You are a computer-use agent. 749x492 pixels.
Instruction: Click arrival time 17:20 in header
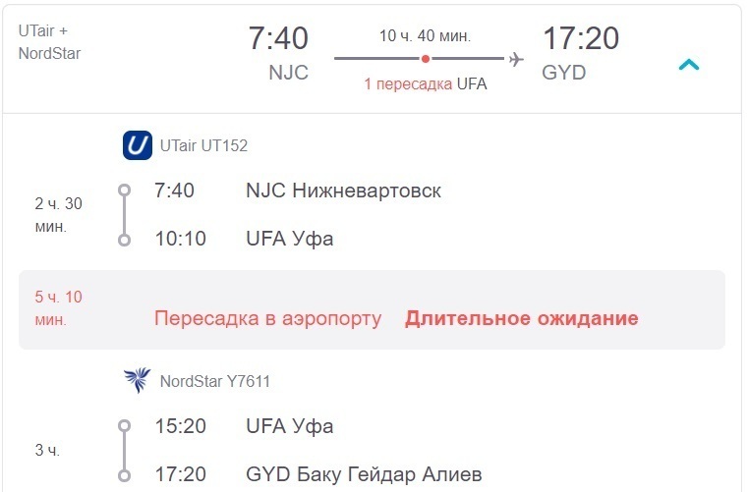point(581,38)
